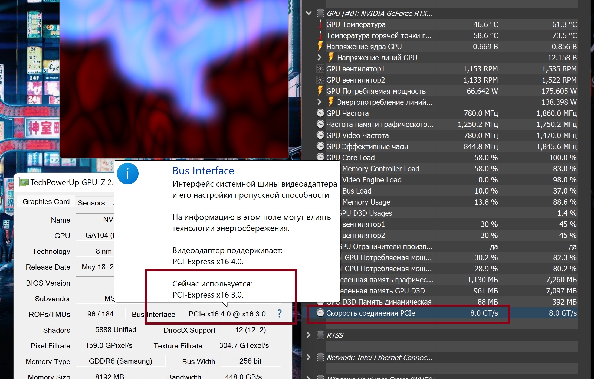Collapse the NVIDIA GeForce RTX GPU group
The height and width of the screenshot is (379, 594).
pyautogui.click(x=309, y=13)
